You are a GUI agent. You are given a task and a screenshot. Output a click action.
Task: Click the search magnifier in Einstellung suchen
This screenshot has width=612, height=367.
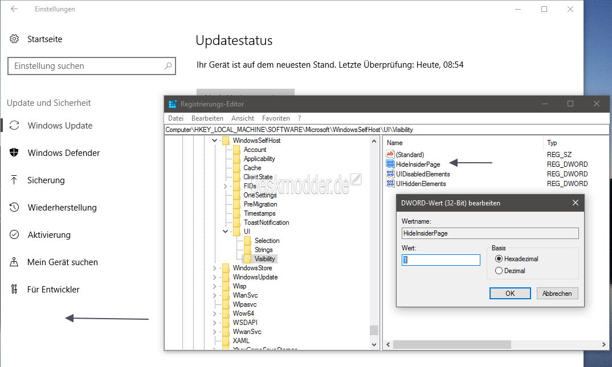(x=168, y=66)
